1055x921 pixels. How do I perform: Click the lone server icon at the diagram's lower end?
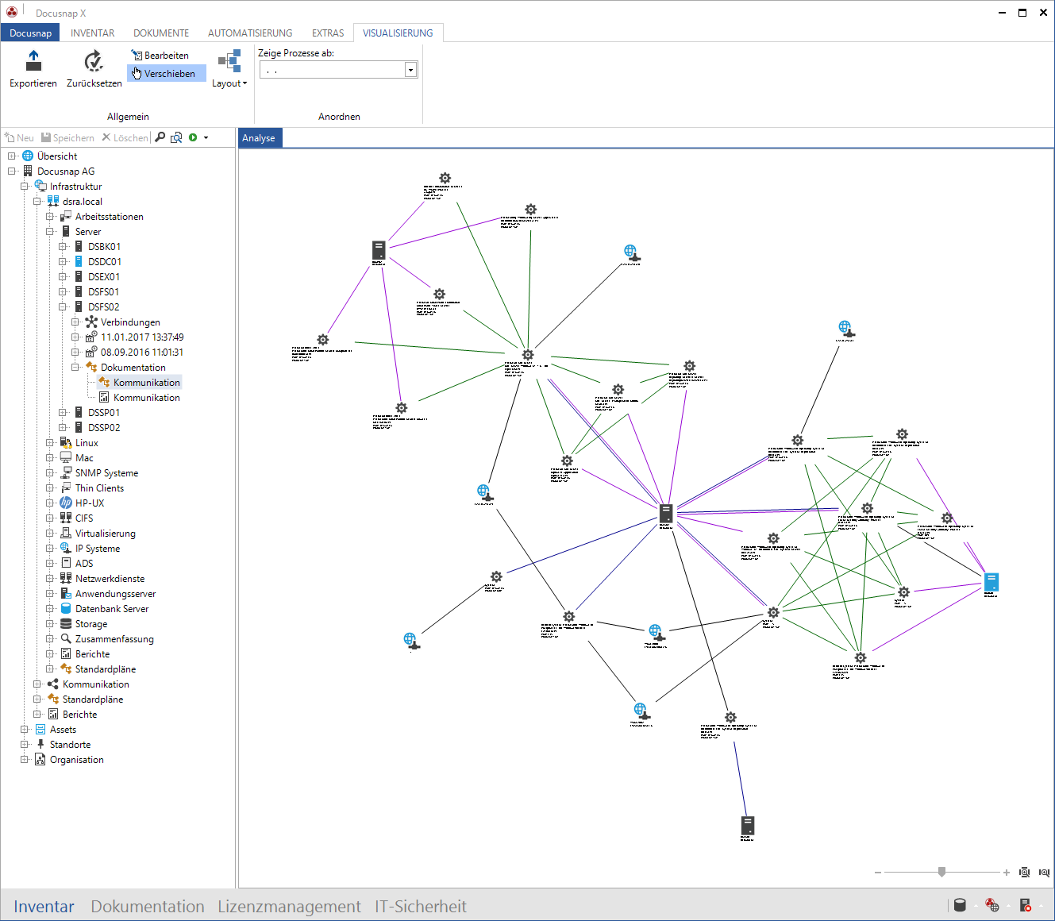(747, 826)
